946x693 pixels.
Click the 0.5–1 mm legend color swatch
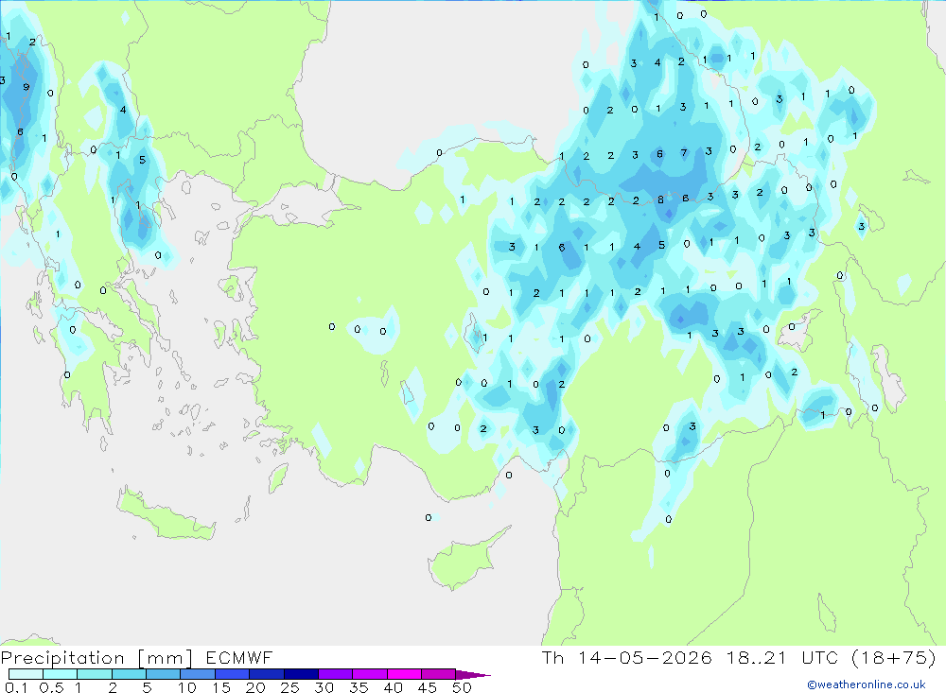coord(60,674)
